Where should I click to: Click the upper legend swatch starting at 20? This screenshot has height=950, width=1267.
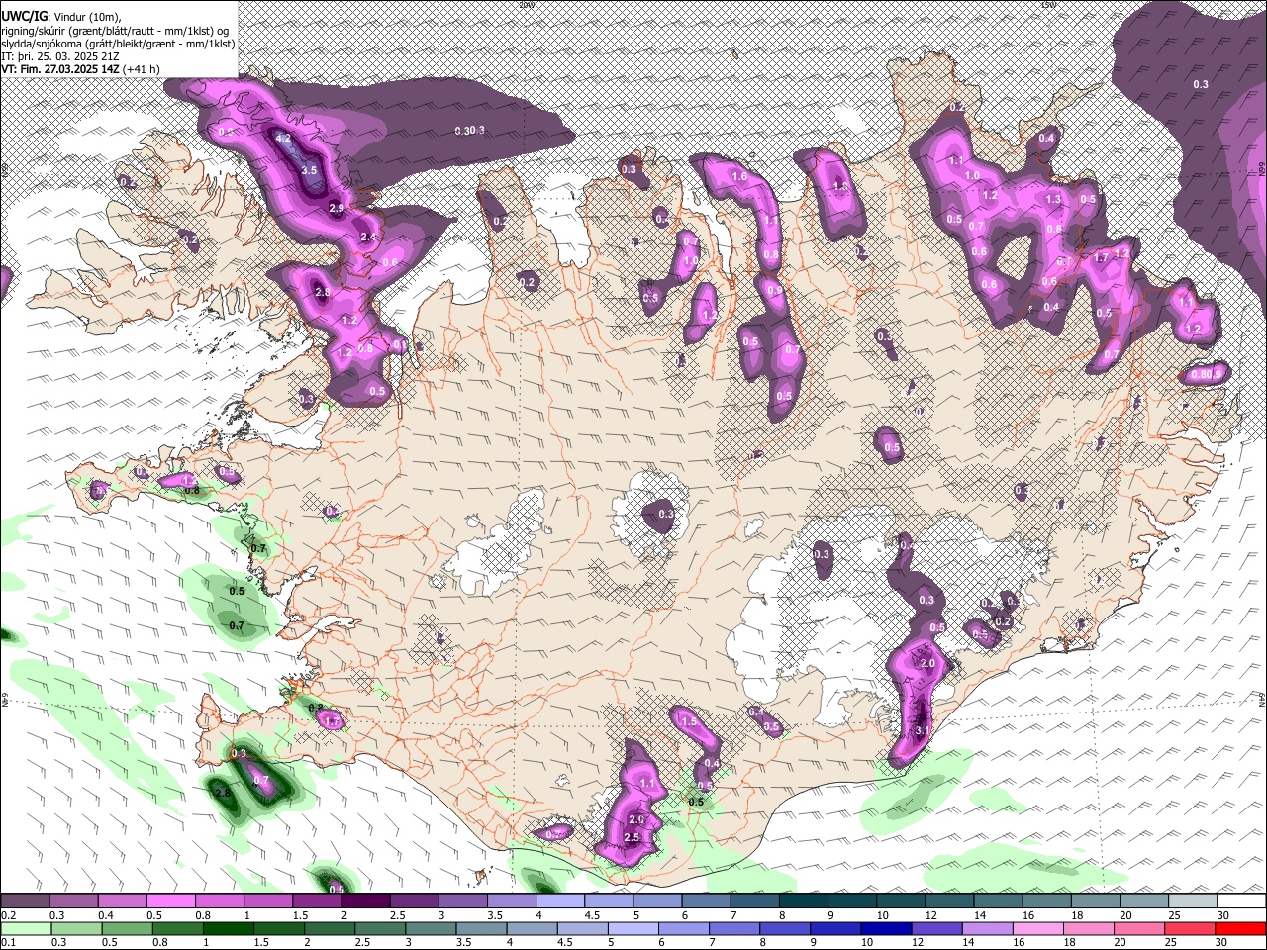coord(1145,902)
